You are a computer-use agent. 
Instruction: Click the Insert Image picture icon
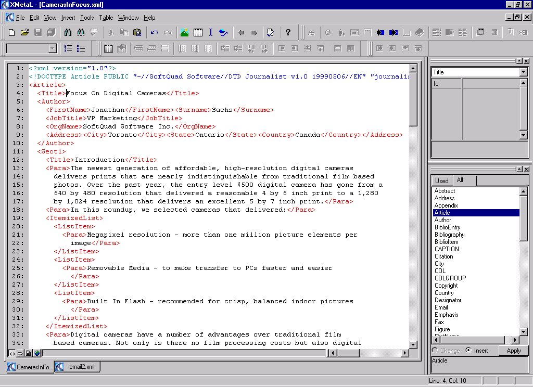pyautogui.click(x=185, y=33)
